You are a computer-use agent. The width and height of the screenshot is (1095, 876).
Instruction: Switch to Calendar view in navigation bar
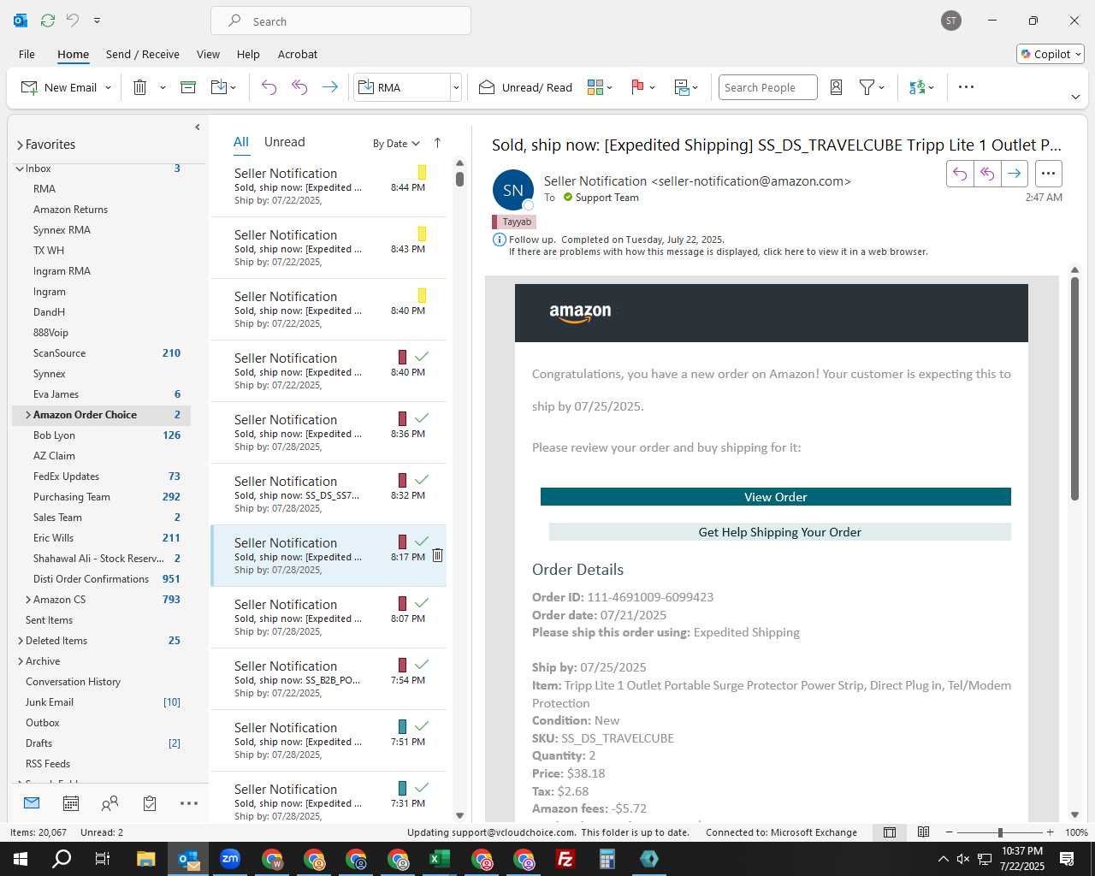pos(71,803)
